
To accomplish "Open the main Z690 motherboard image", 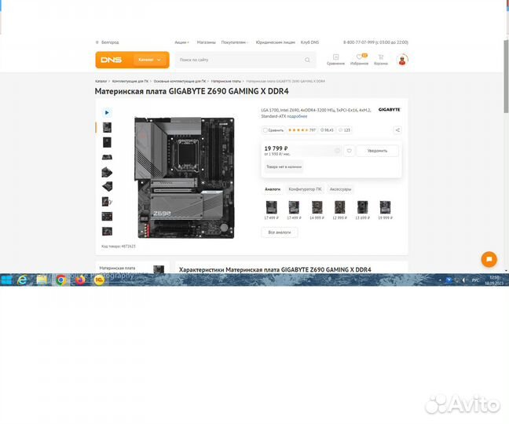I will (185, 177).
